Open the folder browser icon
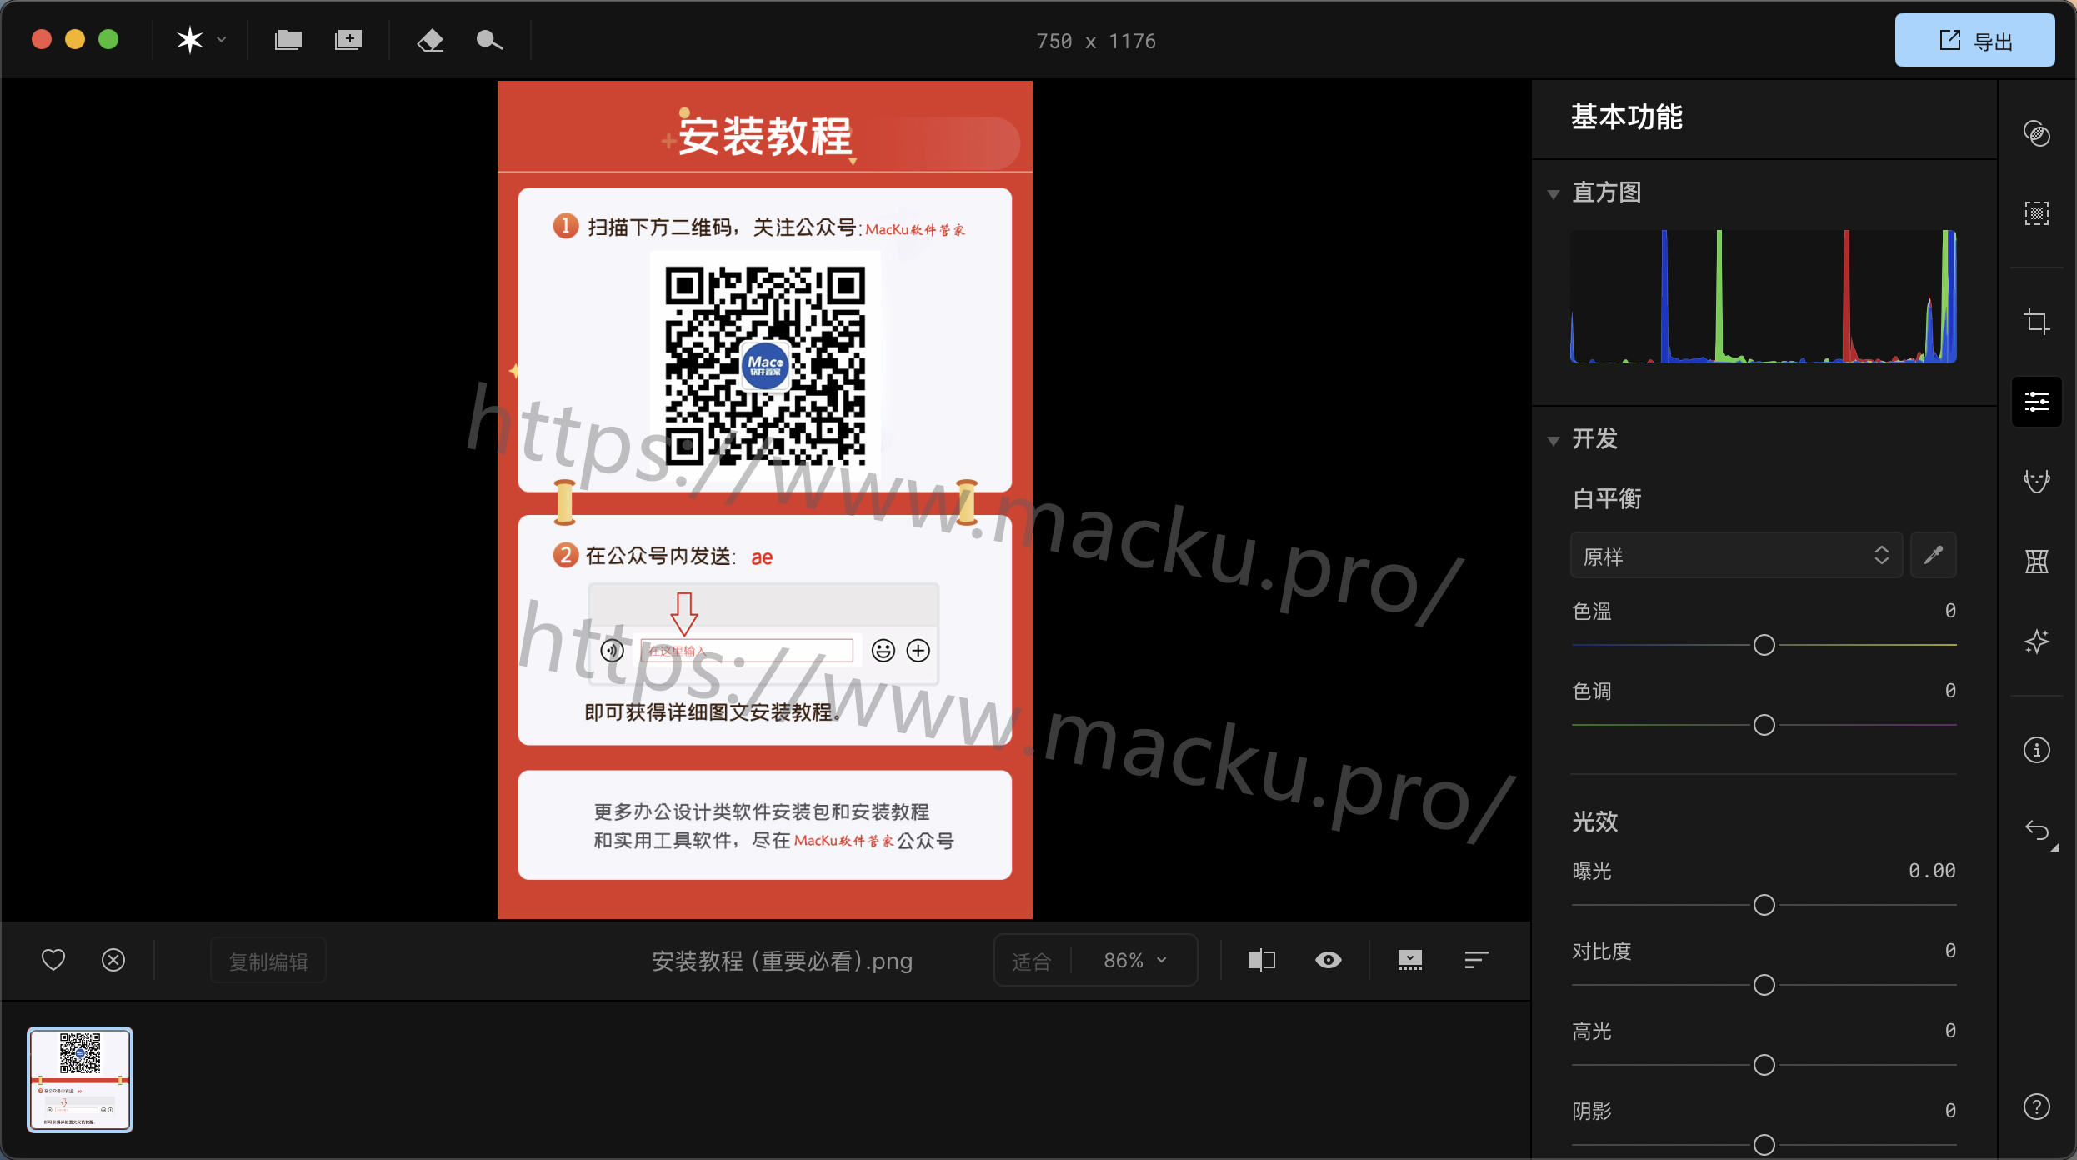Viewport: 2077px width, 1160px height. tap(288, 40)
